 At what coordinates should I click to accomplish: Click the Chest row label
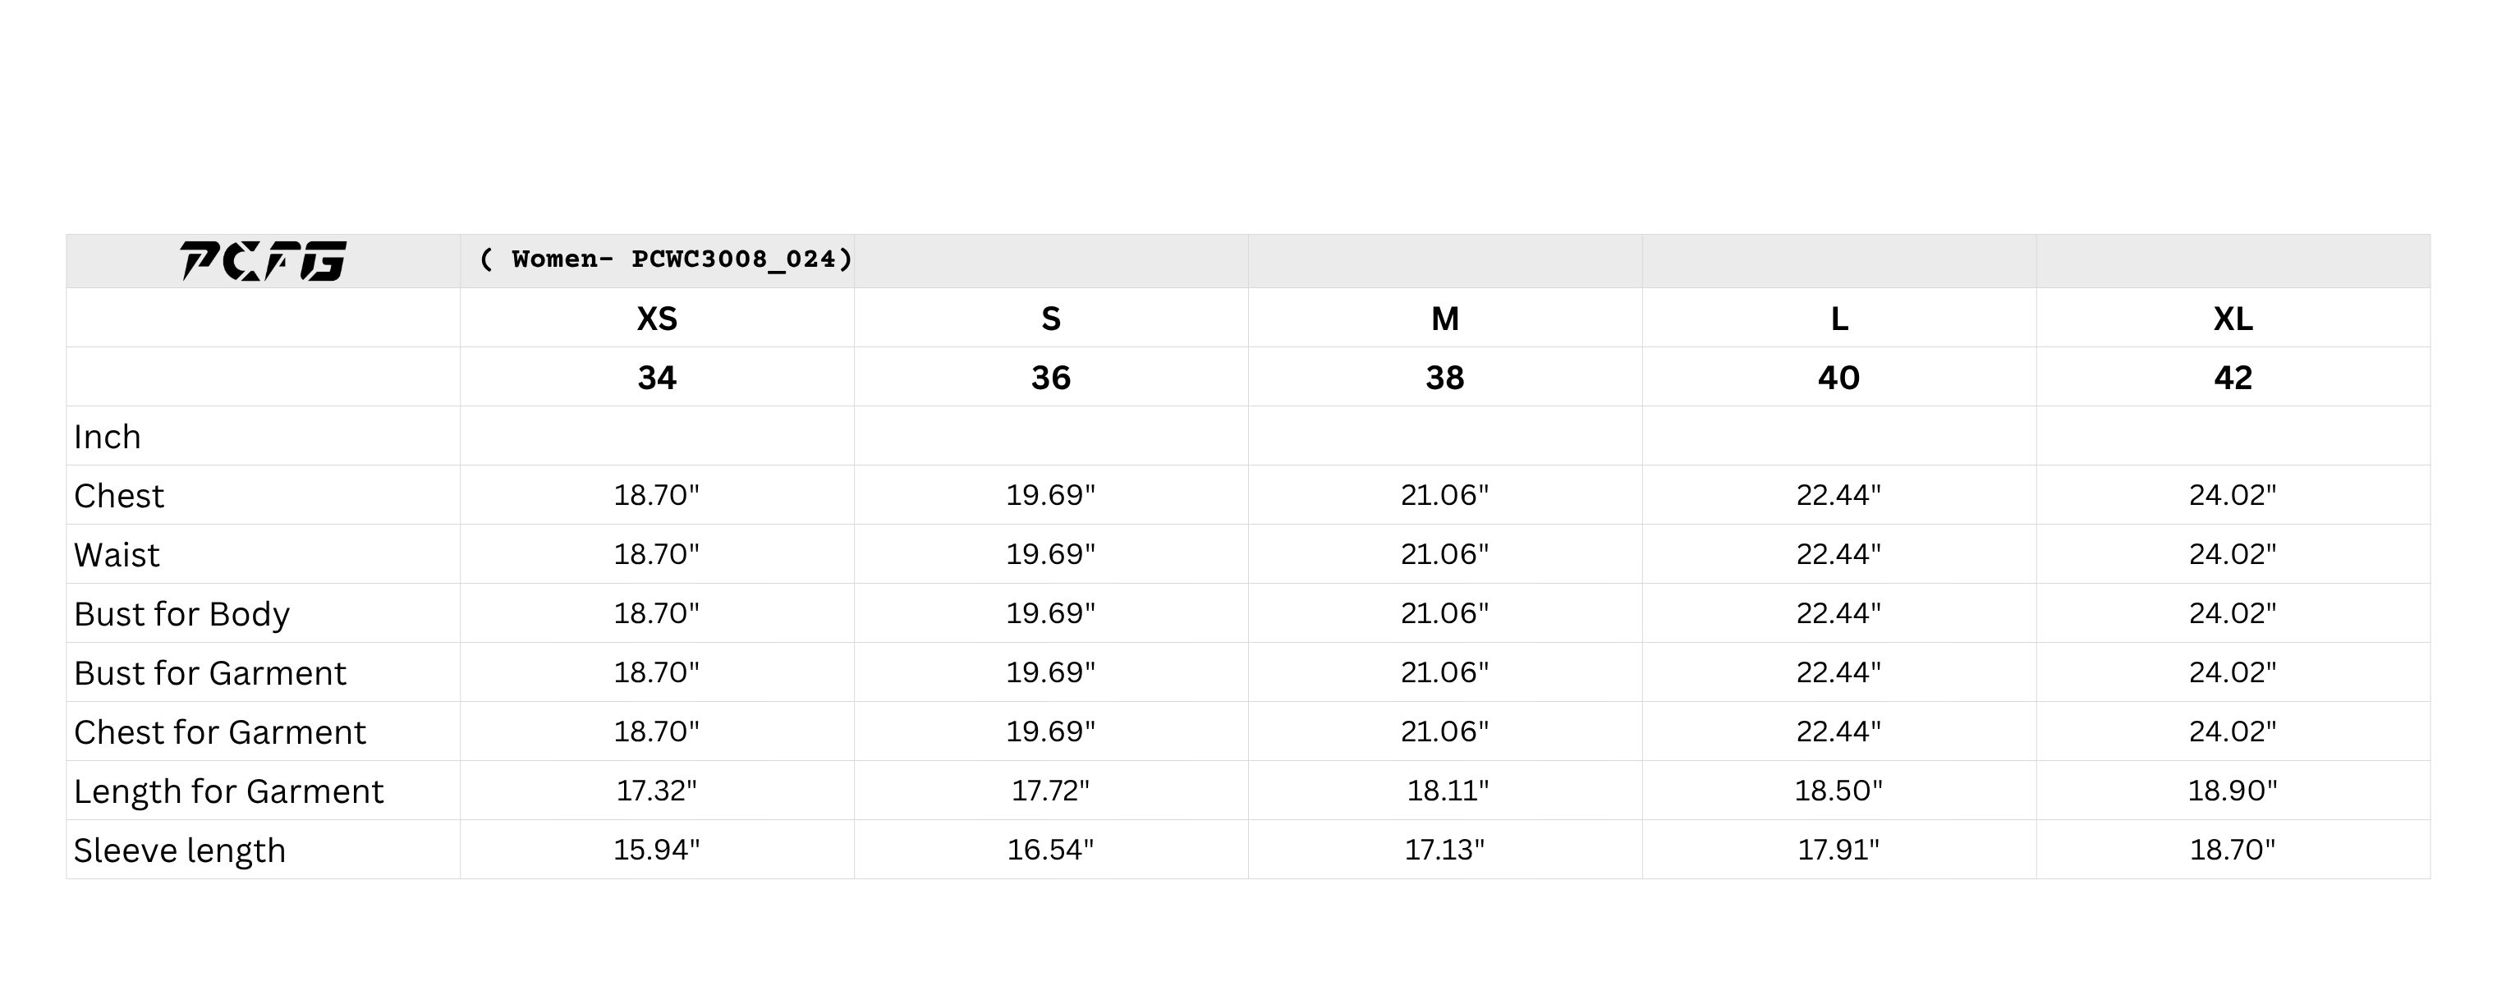119,496
